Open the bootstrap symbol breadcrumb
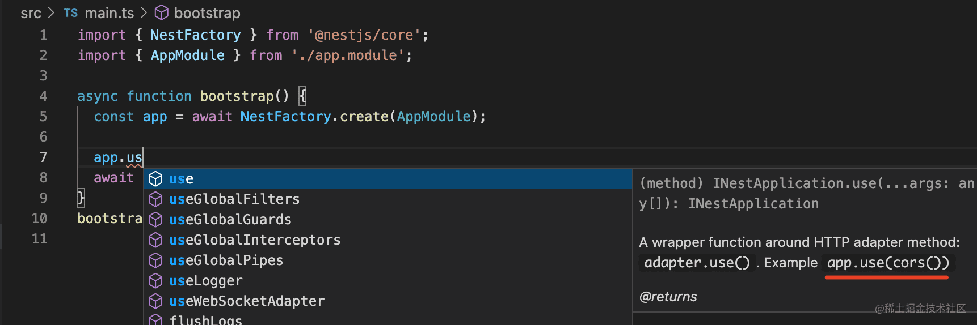Screen dimensions: 977x325 point(207,13)
